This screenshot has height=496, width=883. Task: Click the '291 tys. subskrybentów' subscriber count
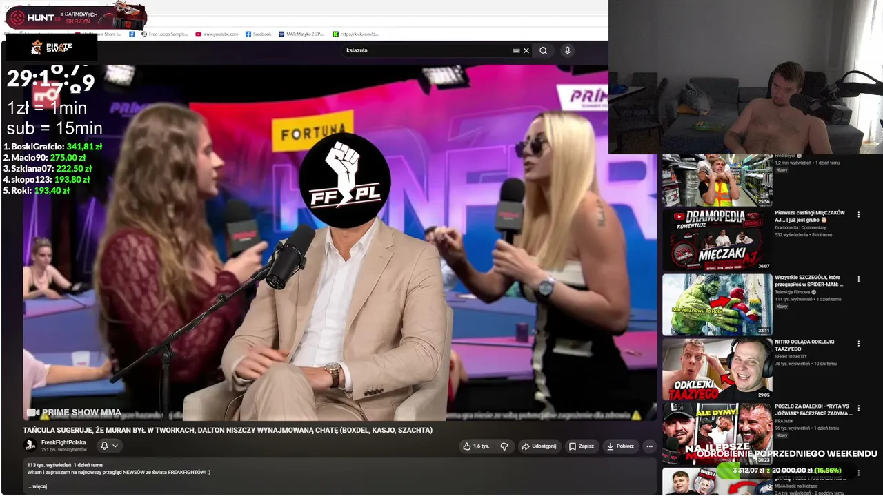click(x=64, y=450)
